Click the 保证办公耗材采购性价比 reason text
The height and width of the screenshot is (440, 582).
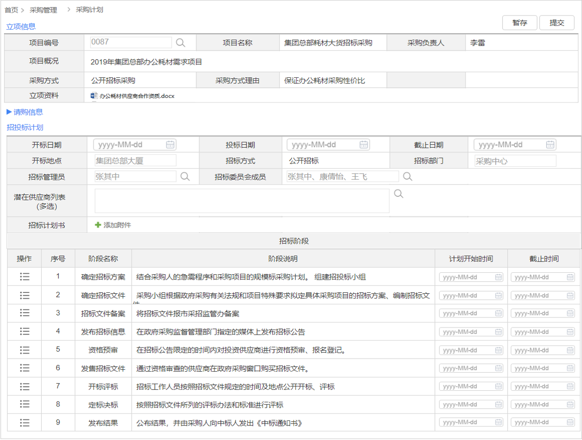[x=325, y=80]
